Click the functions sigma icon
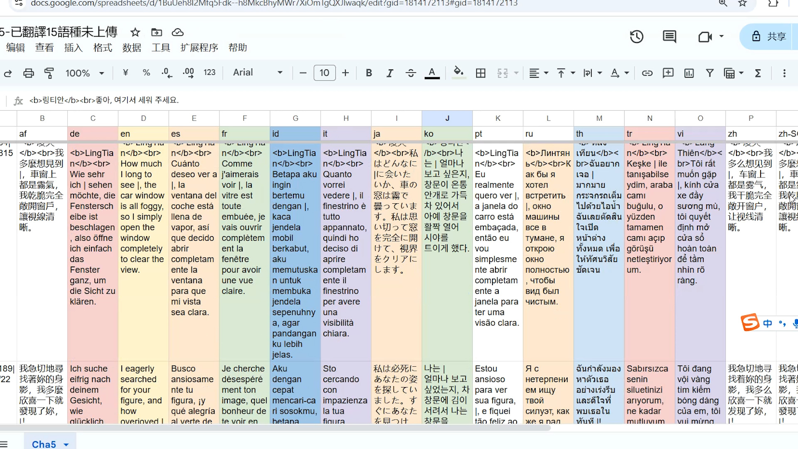Viewport: 798px width, 449px height. (758, 73)
